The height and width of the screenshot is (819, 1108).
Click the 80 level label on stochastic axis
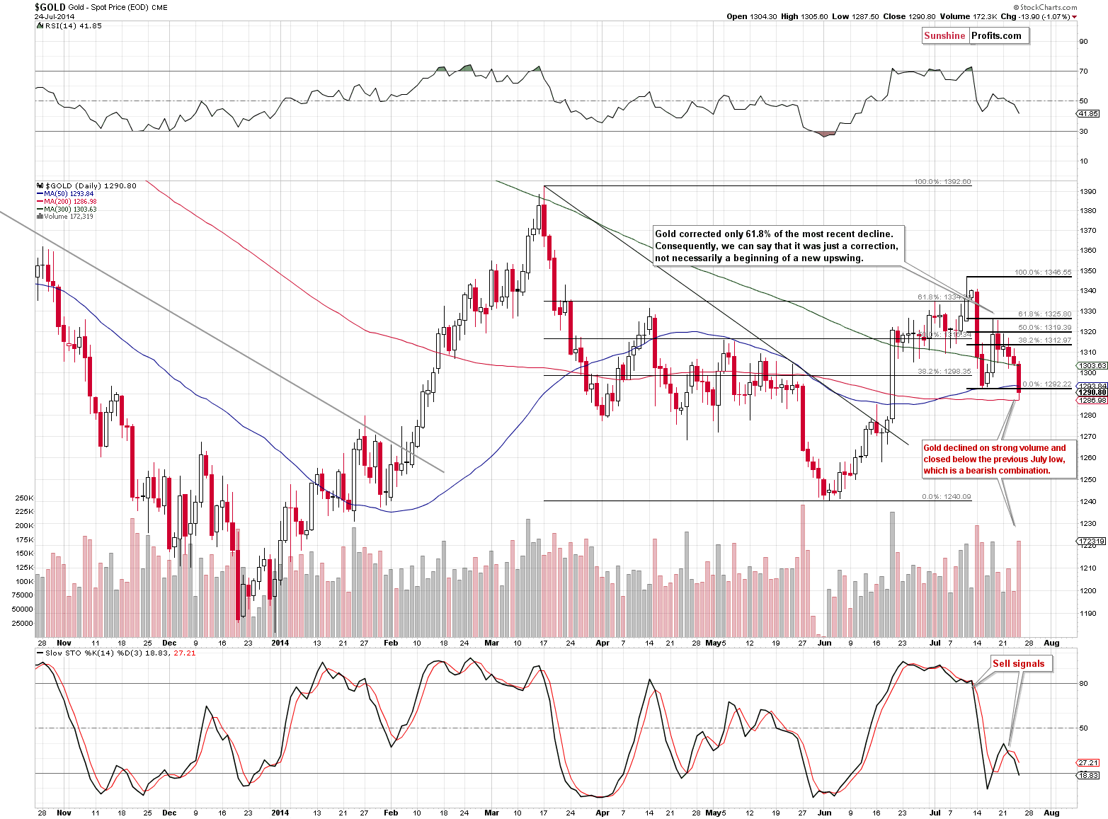coord(1084,684)
